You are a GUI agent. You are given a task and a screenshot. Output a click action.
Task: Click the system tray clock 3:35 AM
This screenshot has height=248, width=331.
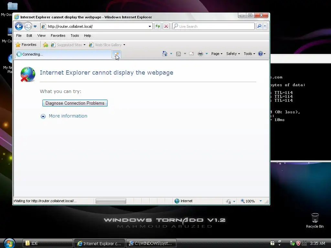tap(317, 243)
